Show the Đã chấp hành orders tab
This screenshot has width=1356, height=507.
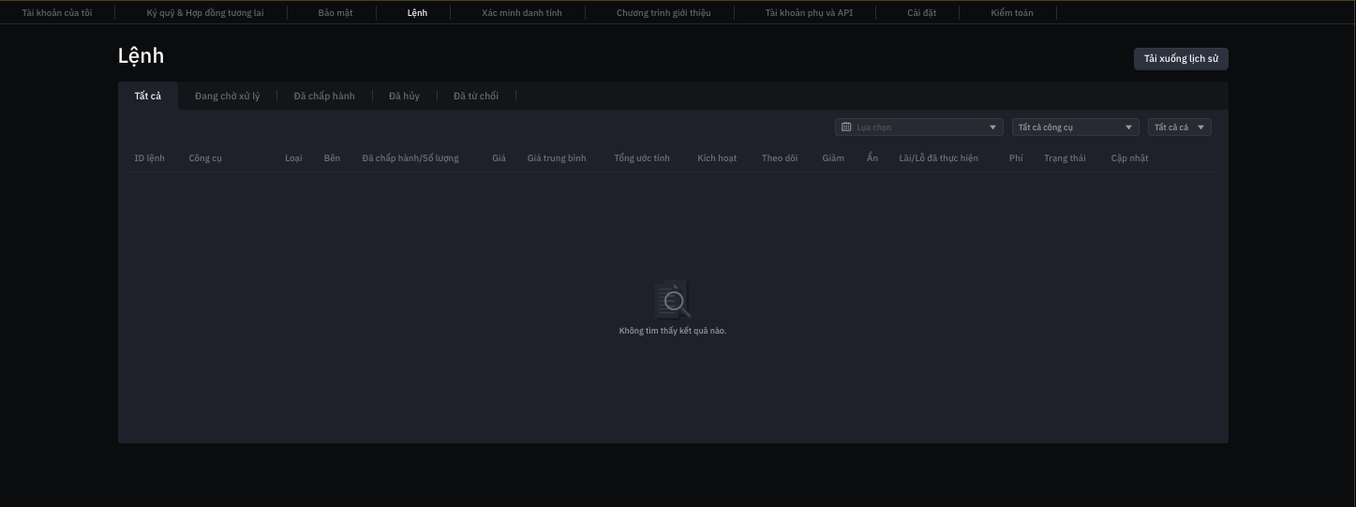tap(324, 96)
